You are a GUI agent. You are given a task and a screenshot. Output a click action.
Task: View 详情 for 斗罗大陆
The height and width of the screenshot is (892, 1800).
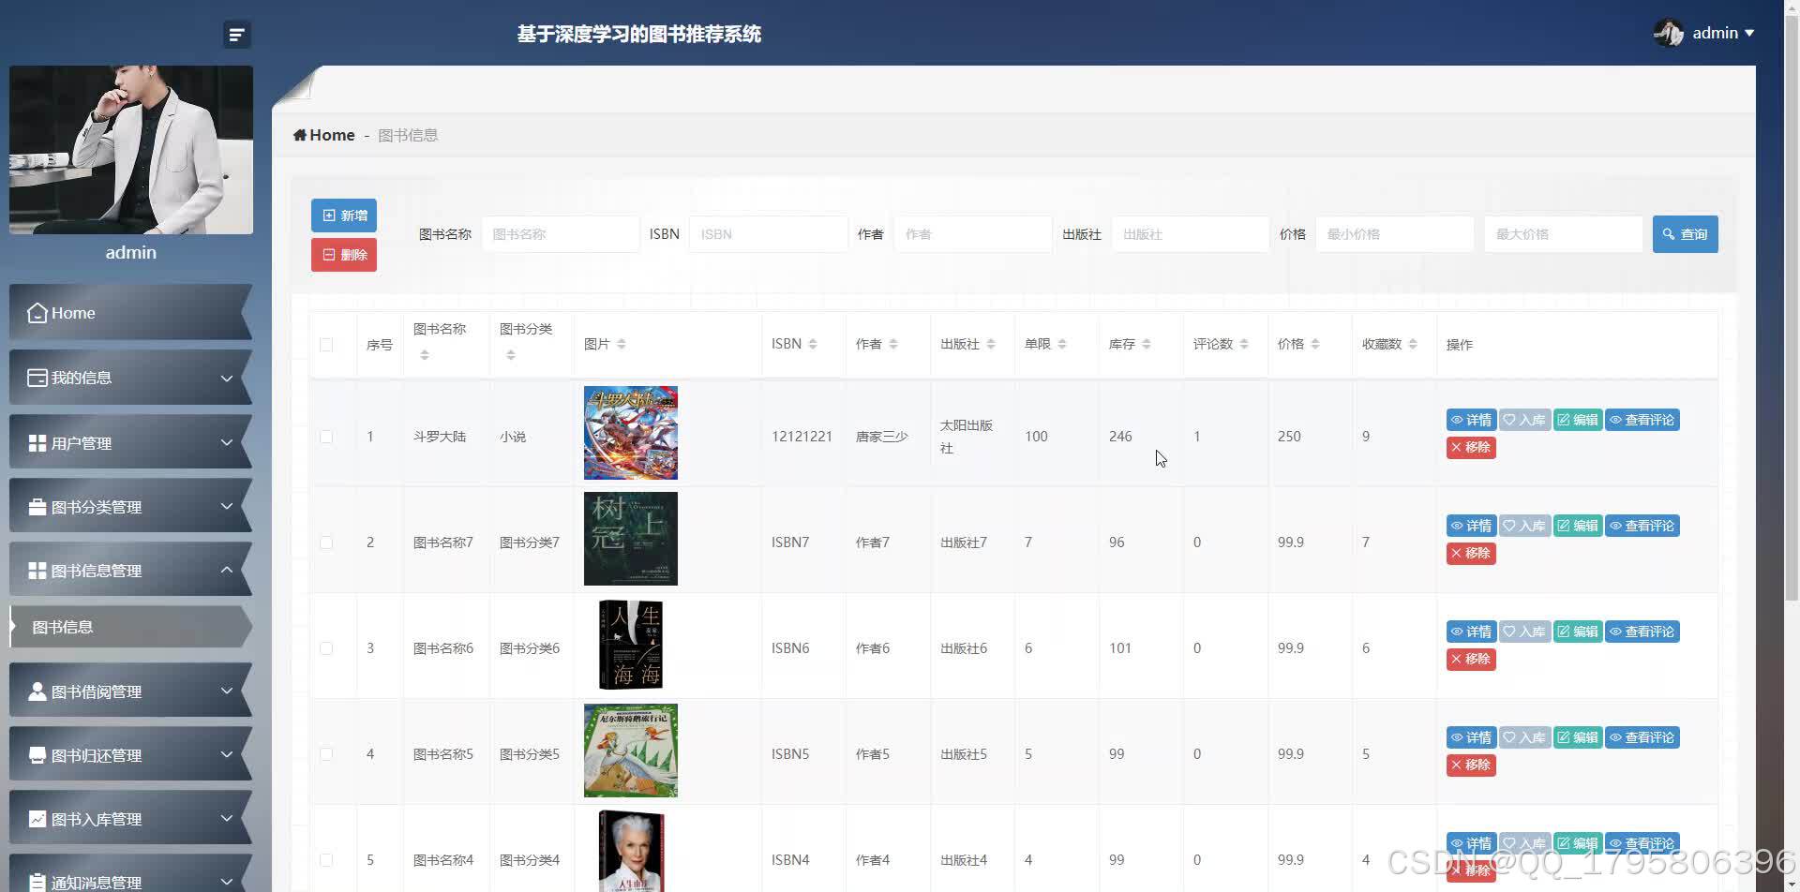pyautogui.click(x=1471, y=420)
